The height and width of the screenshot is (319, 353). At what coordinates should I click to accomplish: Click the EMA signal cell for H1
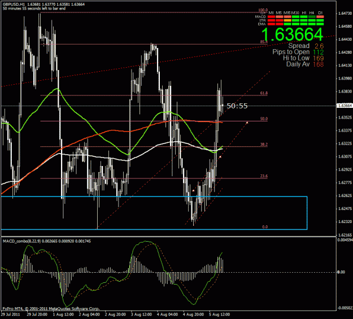click(x=304, y=24)
